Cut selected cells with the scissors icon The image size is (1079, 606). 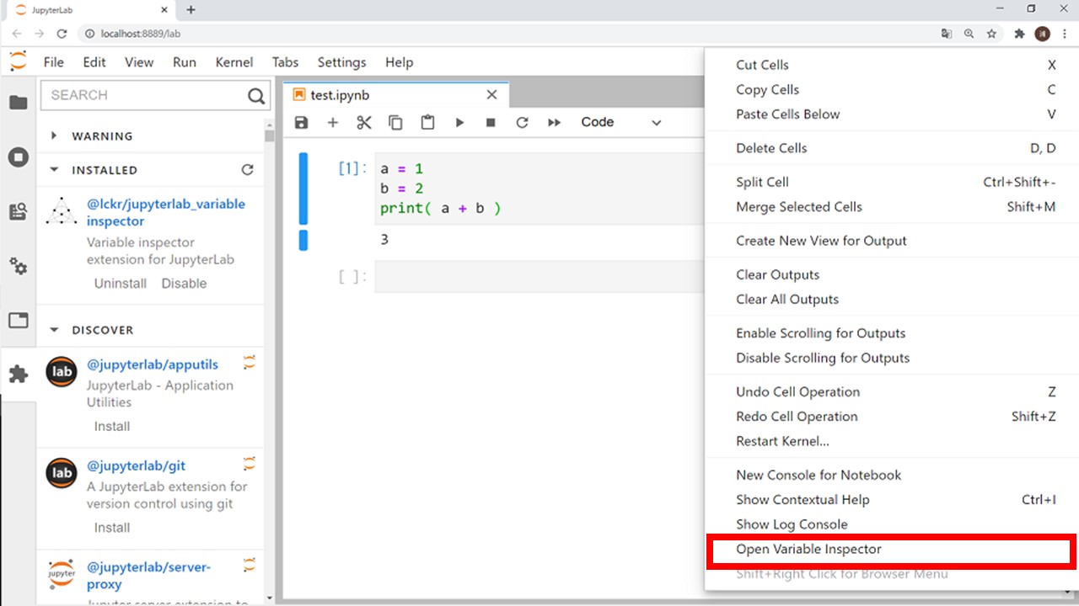[x=364, y=122]
